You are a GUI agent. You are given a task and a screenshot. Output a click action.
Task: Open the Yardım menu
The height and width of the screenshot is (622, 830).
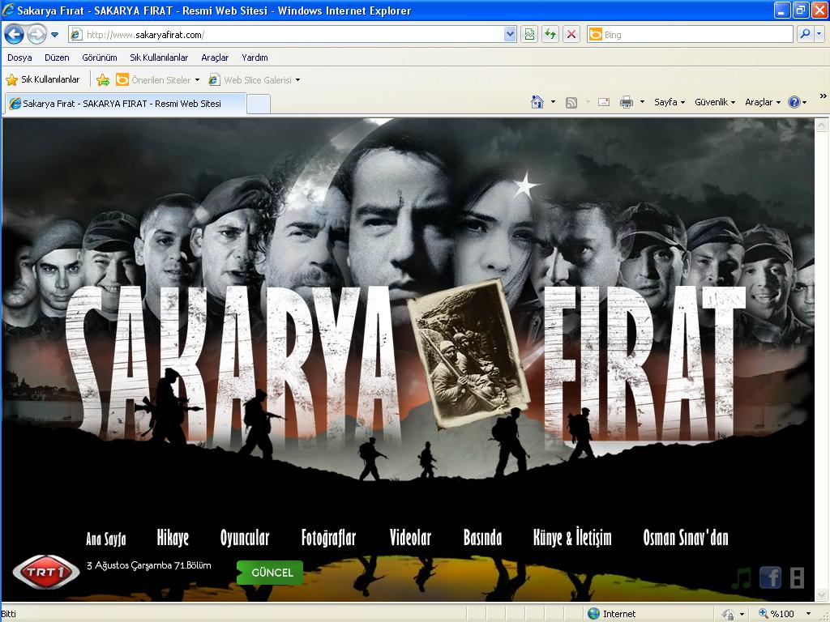(255, 58)
